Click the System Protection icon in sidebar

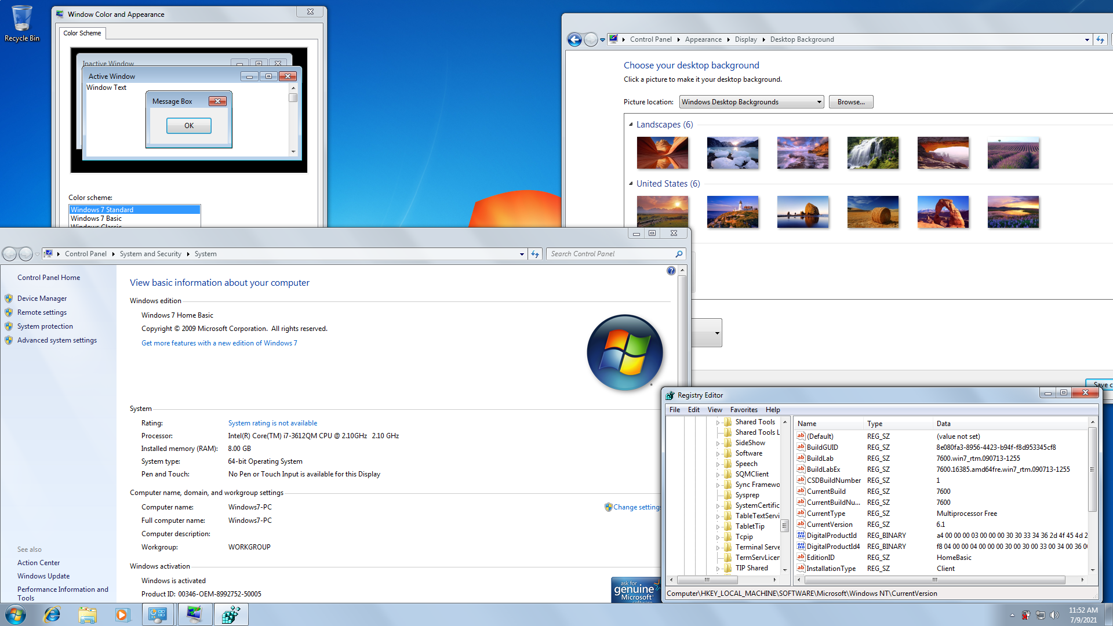10,326
